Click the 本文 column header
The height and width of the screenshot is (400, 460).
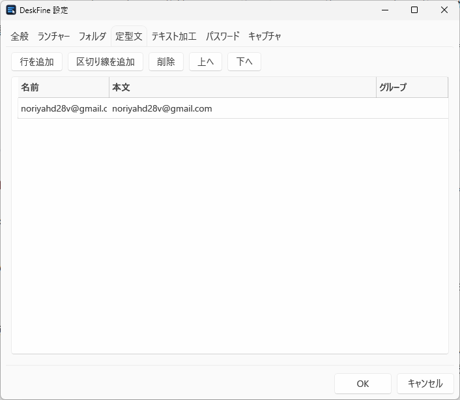[242, 87]
